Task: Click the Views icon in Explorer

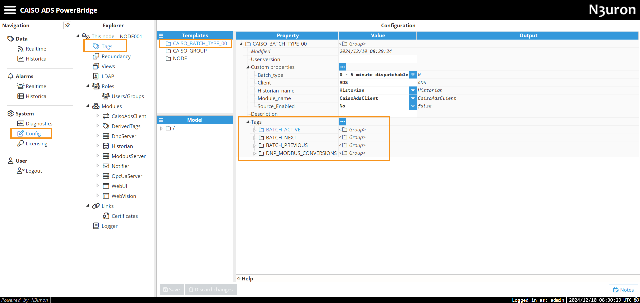Action: tap(96, 66)
